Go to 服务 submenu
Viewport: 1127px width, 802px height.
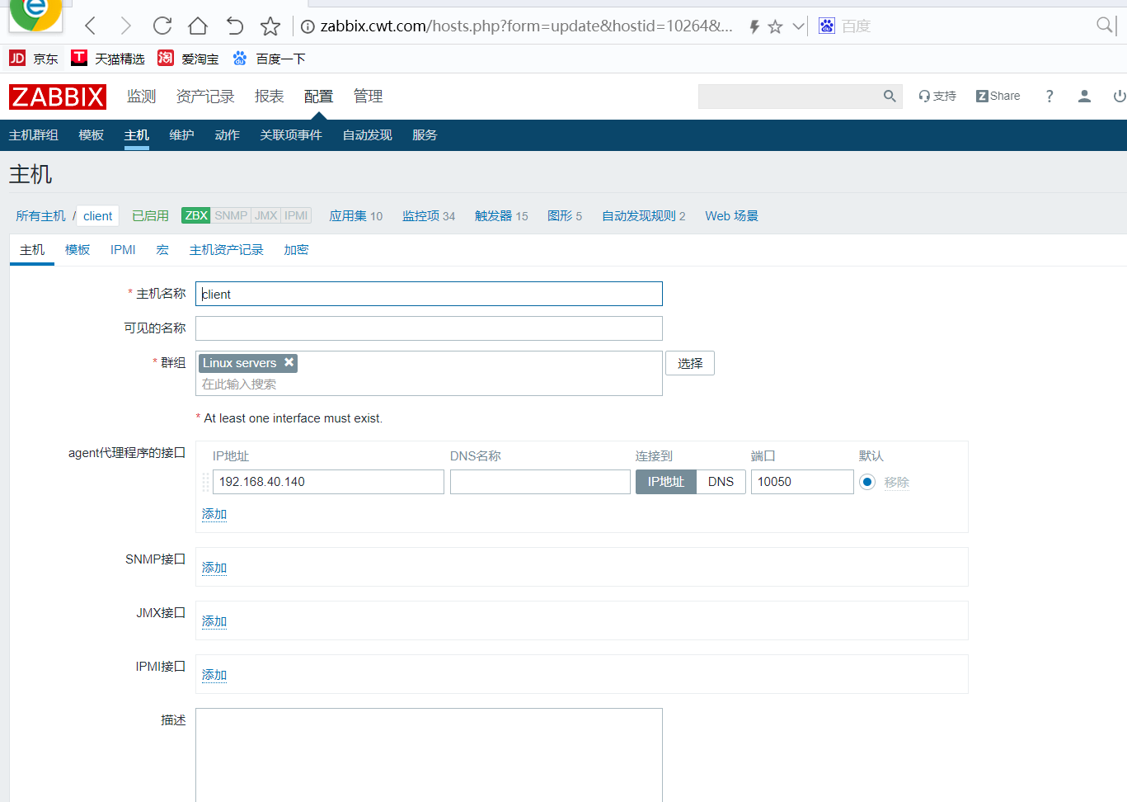click(x=425, y=135)
